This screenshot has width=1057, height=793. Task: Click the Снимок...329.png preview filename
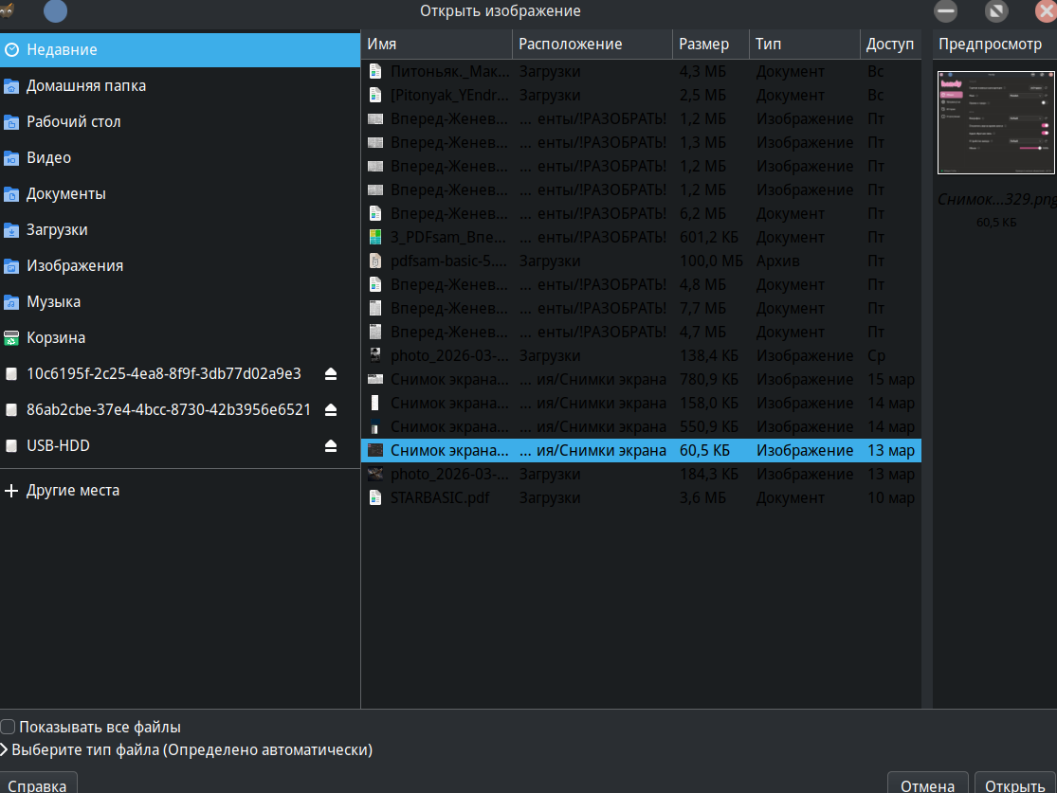[x=997, y=199]
